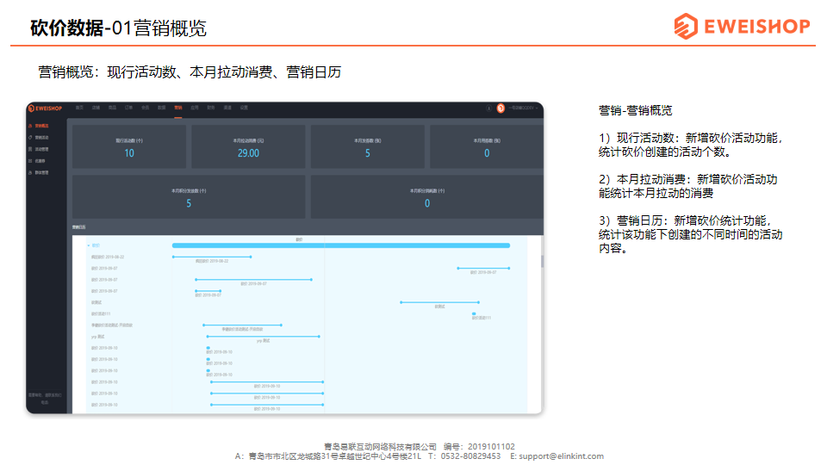Click the thick 砍价 summary bar in calendar
Image resolution: width=827 pixels, height=465 pixels.
pyautogui.click(x=341, y=245)
